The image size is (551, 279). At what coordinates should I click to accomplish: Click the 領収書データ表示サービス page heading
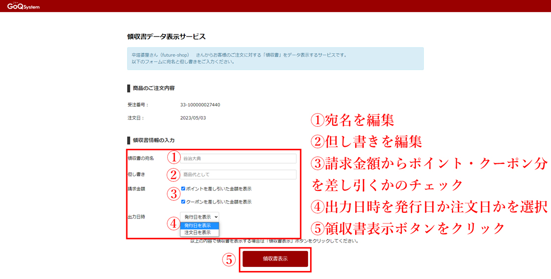pos(166,37)
